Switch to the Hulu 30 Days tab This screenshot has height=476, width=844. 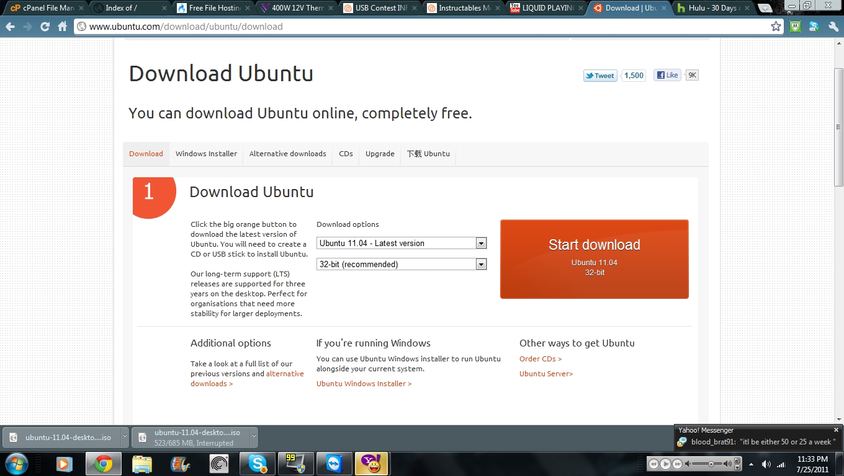click(713, 8)
